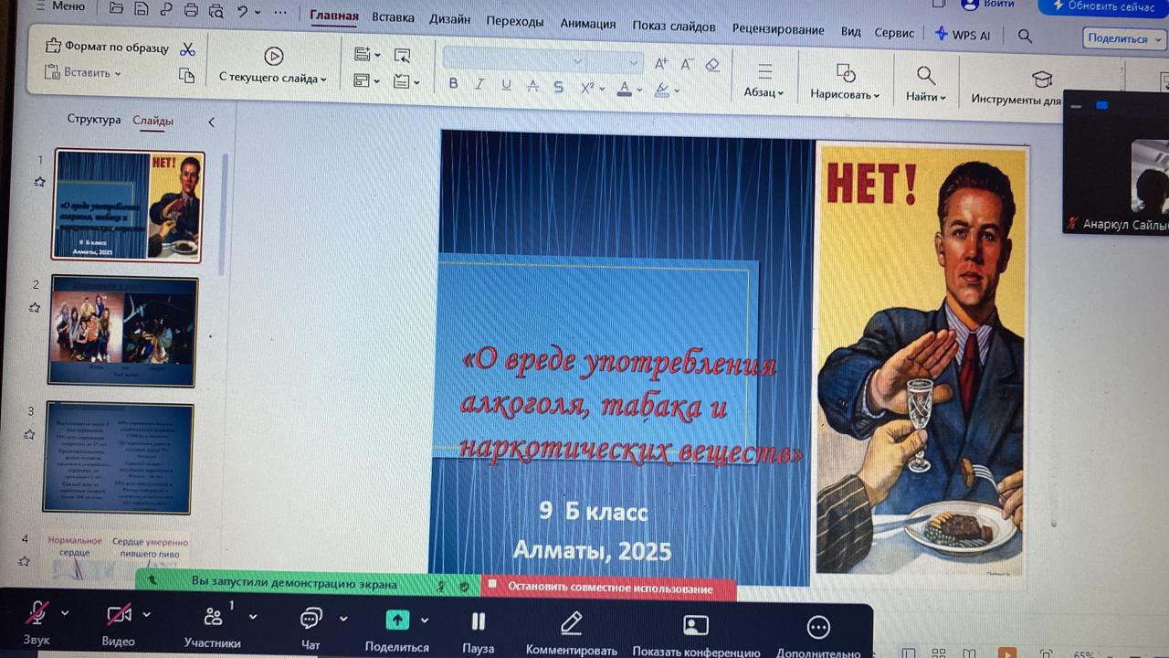Open the Рецензирование ribbon tab

[778, 28]
